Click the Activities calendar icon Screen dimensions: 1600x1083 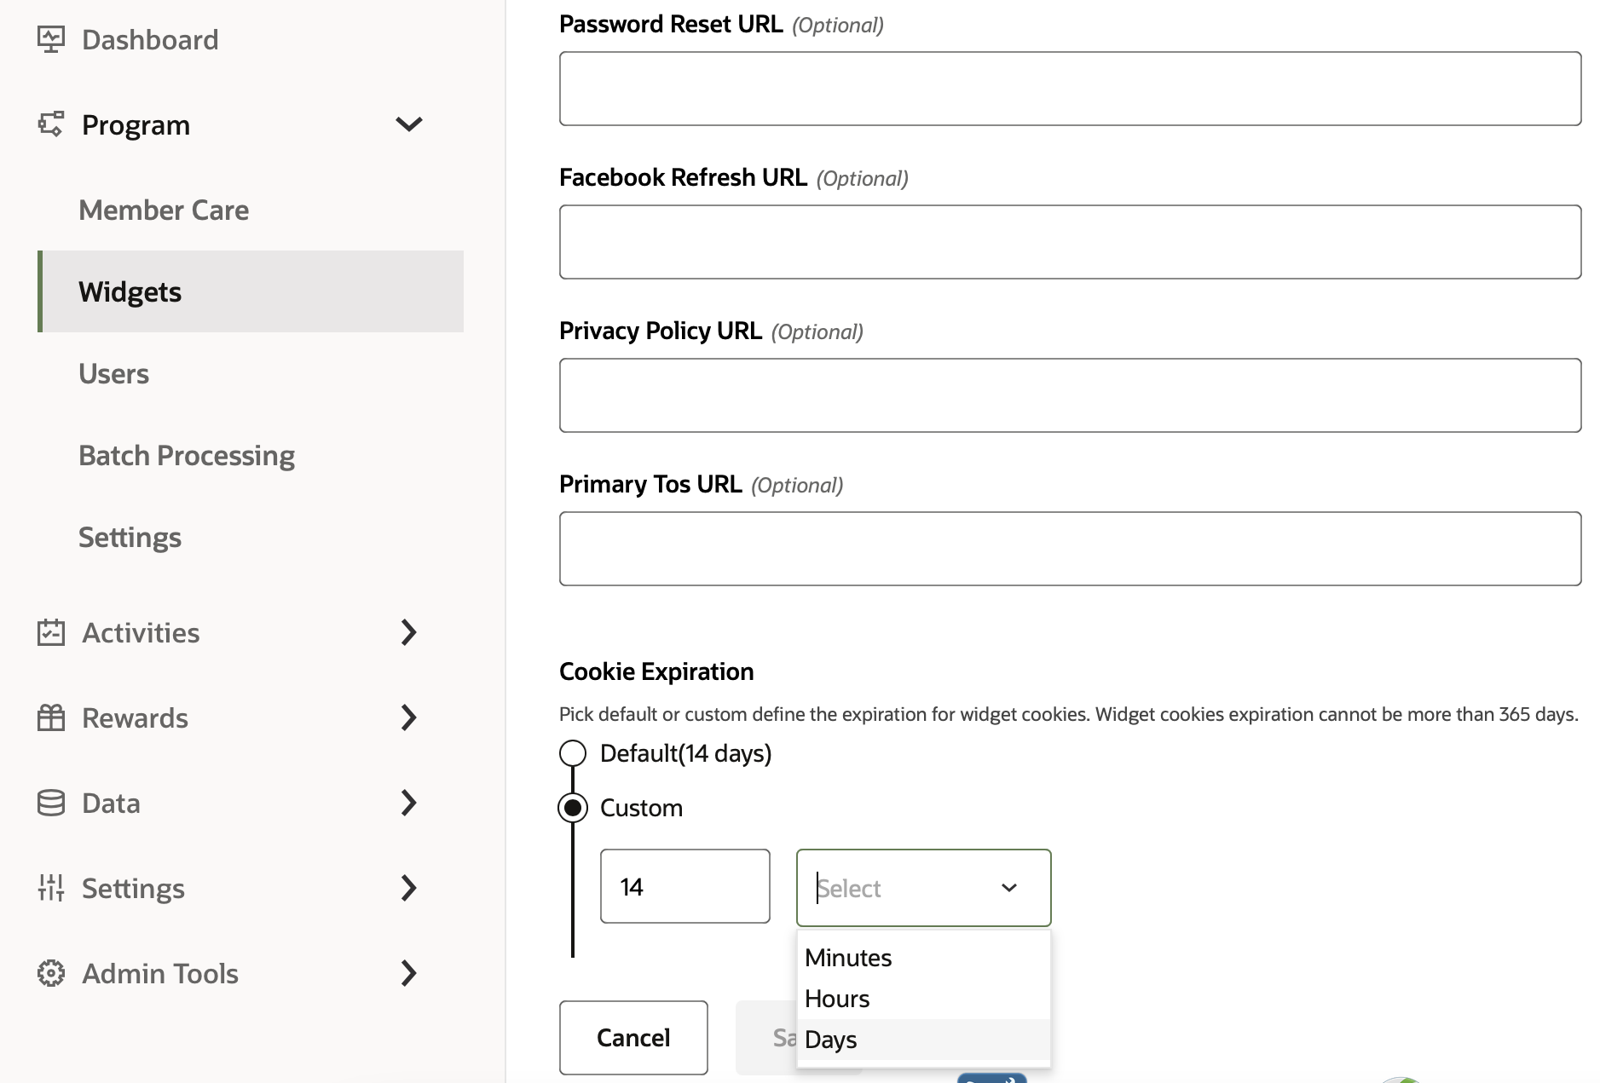coord(51,632)
